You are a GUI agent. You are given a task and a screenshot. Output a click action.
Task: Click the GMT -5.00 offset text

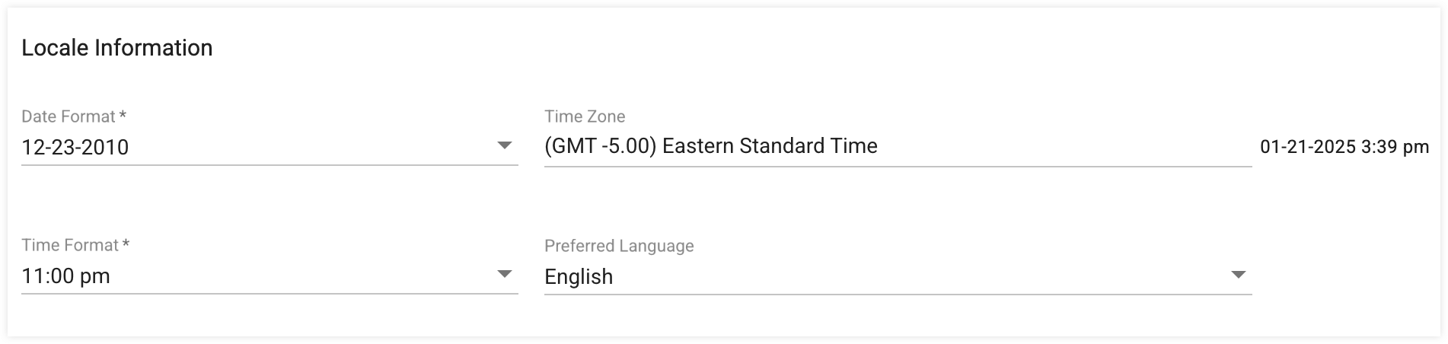point(601,146)
